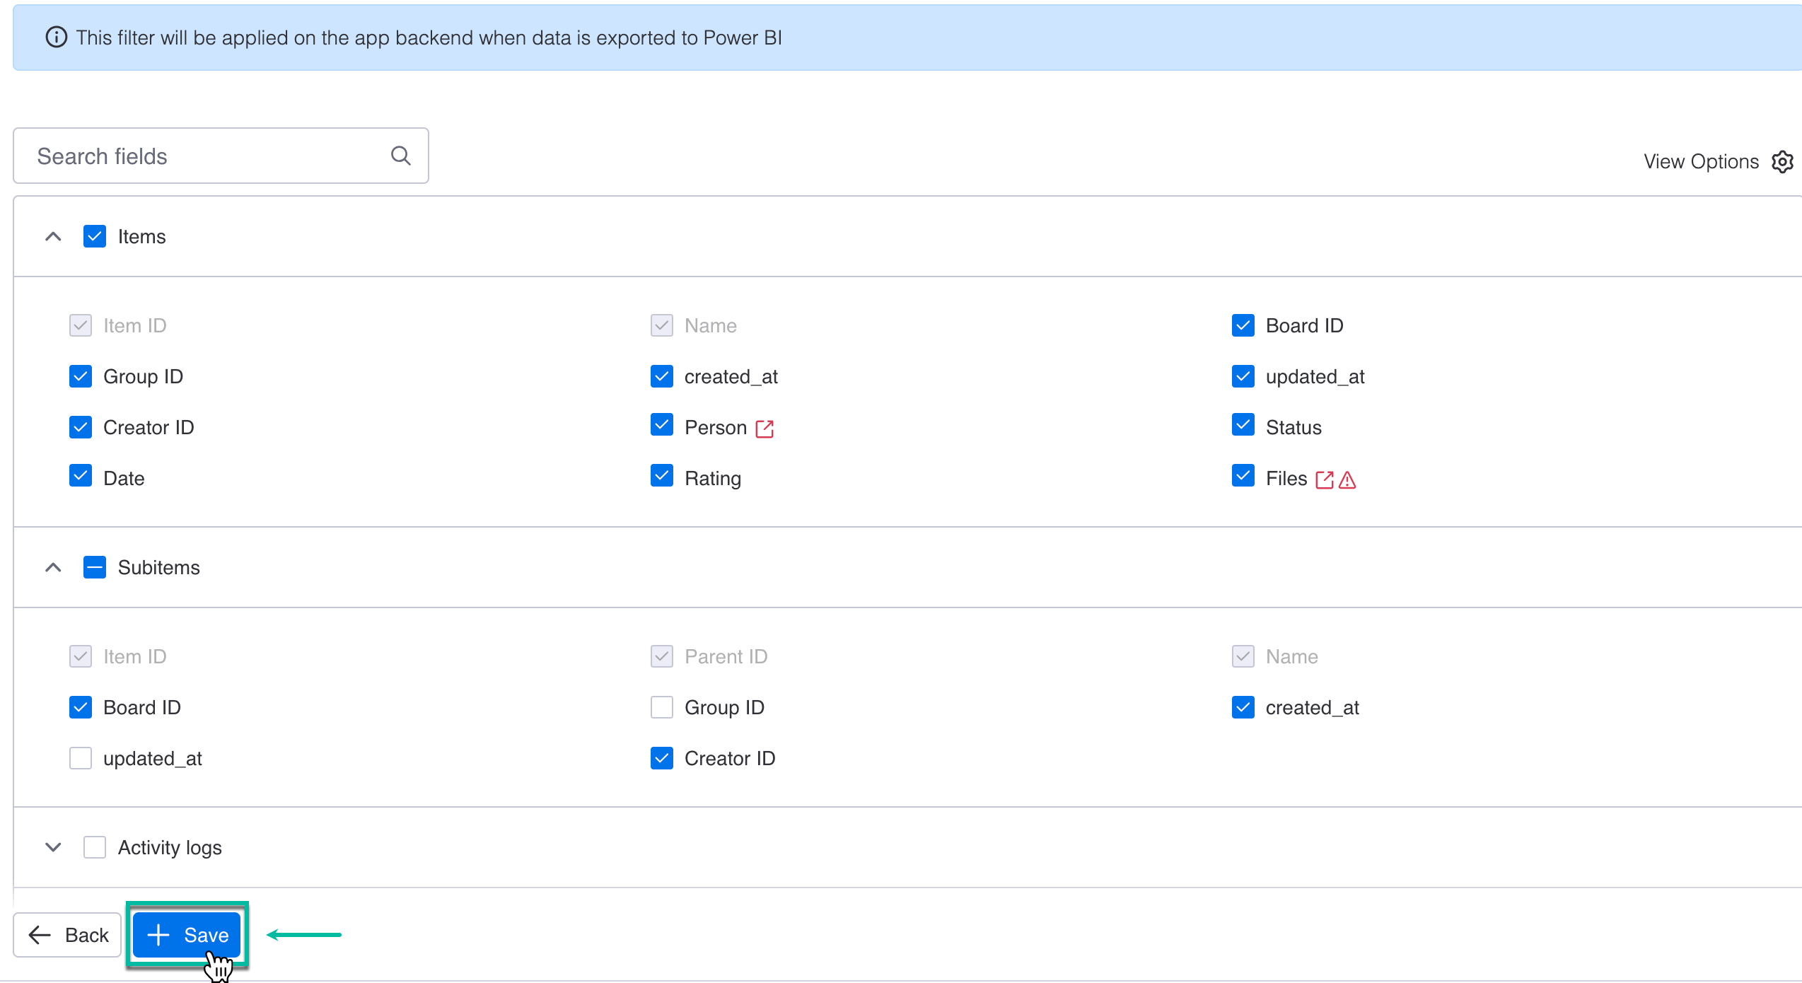Open the View Options gear icon
Image resolution: width=1802 pixels, height=983 pixels.
coord(1782,161)
